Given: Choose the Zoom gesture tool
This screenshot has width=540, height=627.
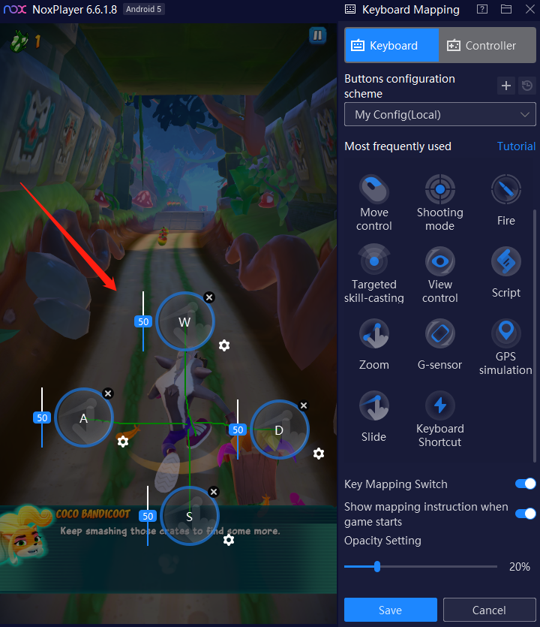Looking at the screenshot, I should click(373, 345).
